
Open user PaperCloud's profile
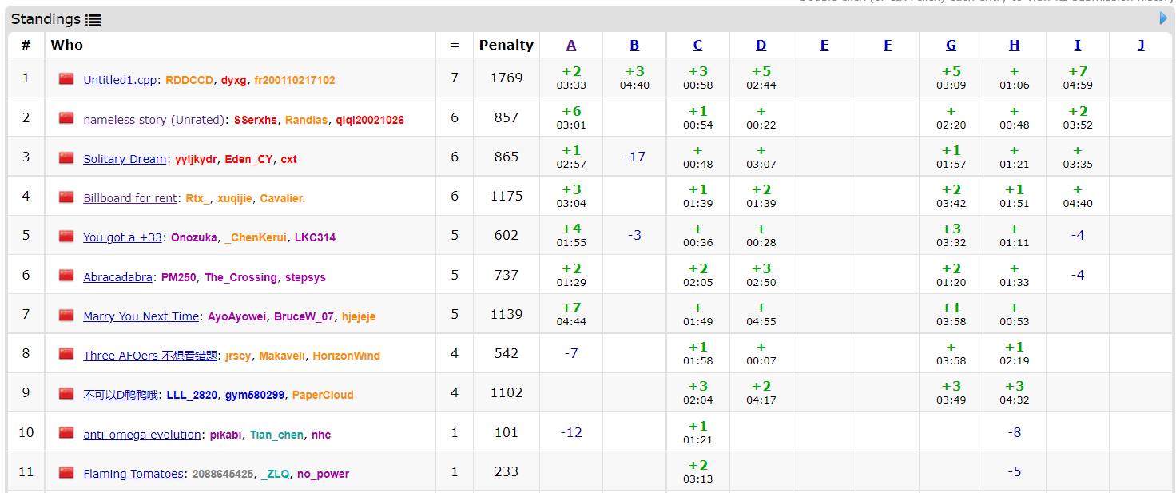(322, 395)
